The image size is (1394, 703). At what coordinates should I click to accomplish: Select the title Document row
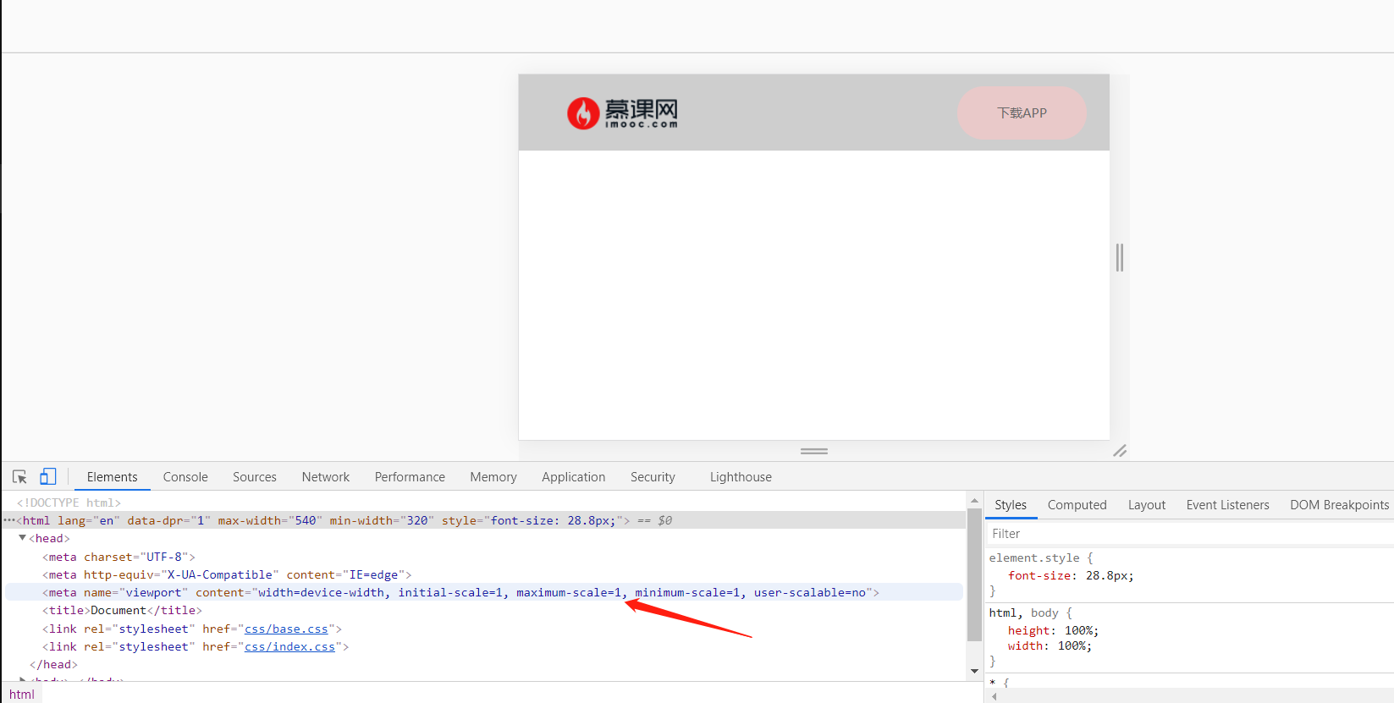click(484, 610)
